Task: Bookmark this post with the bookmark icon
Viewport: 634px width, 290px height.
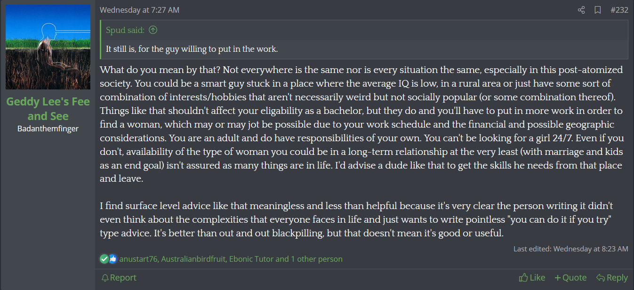Action: (598, 10)
